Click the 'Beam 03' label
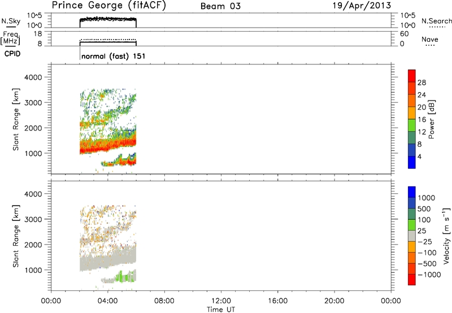The image size is (452, 313). (x=220, y=6)
